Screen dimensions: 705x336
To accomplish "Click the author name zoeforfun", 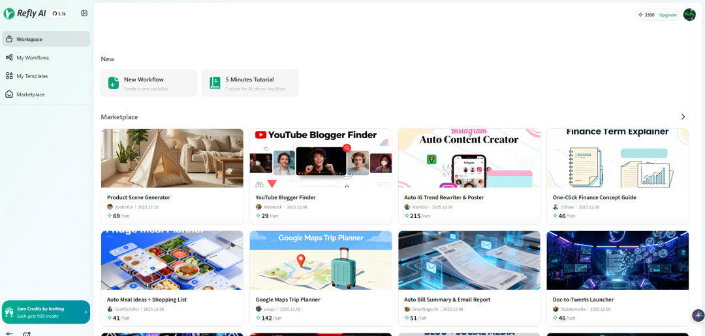I will click(124, 207).
